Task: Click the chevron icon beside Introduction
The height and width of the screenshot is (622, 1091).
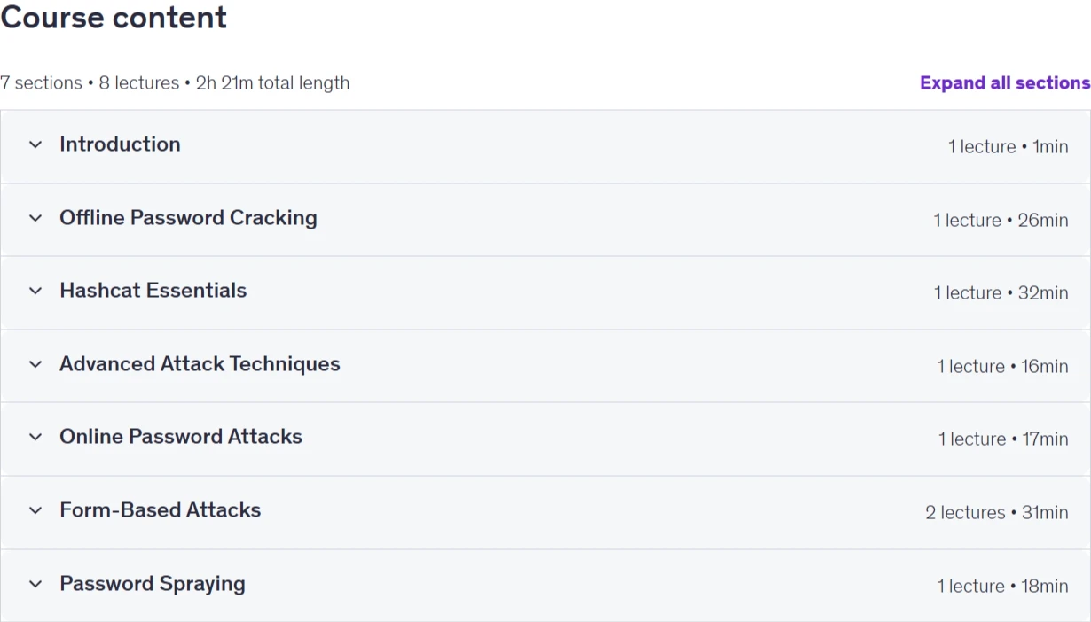Action: (35, 144)
